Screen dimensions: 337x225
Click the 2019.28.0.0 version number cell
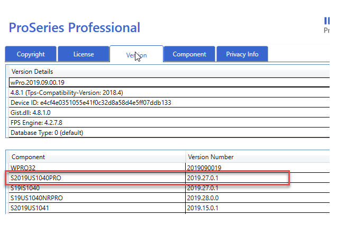[x=203, y=198]
